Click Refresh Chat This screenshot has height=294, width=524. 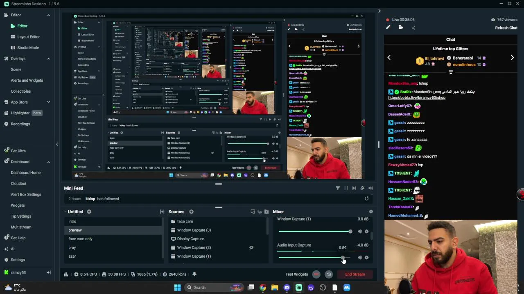tap(506, 28)
